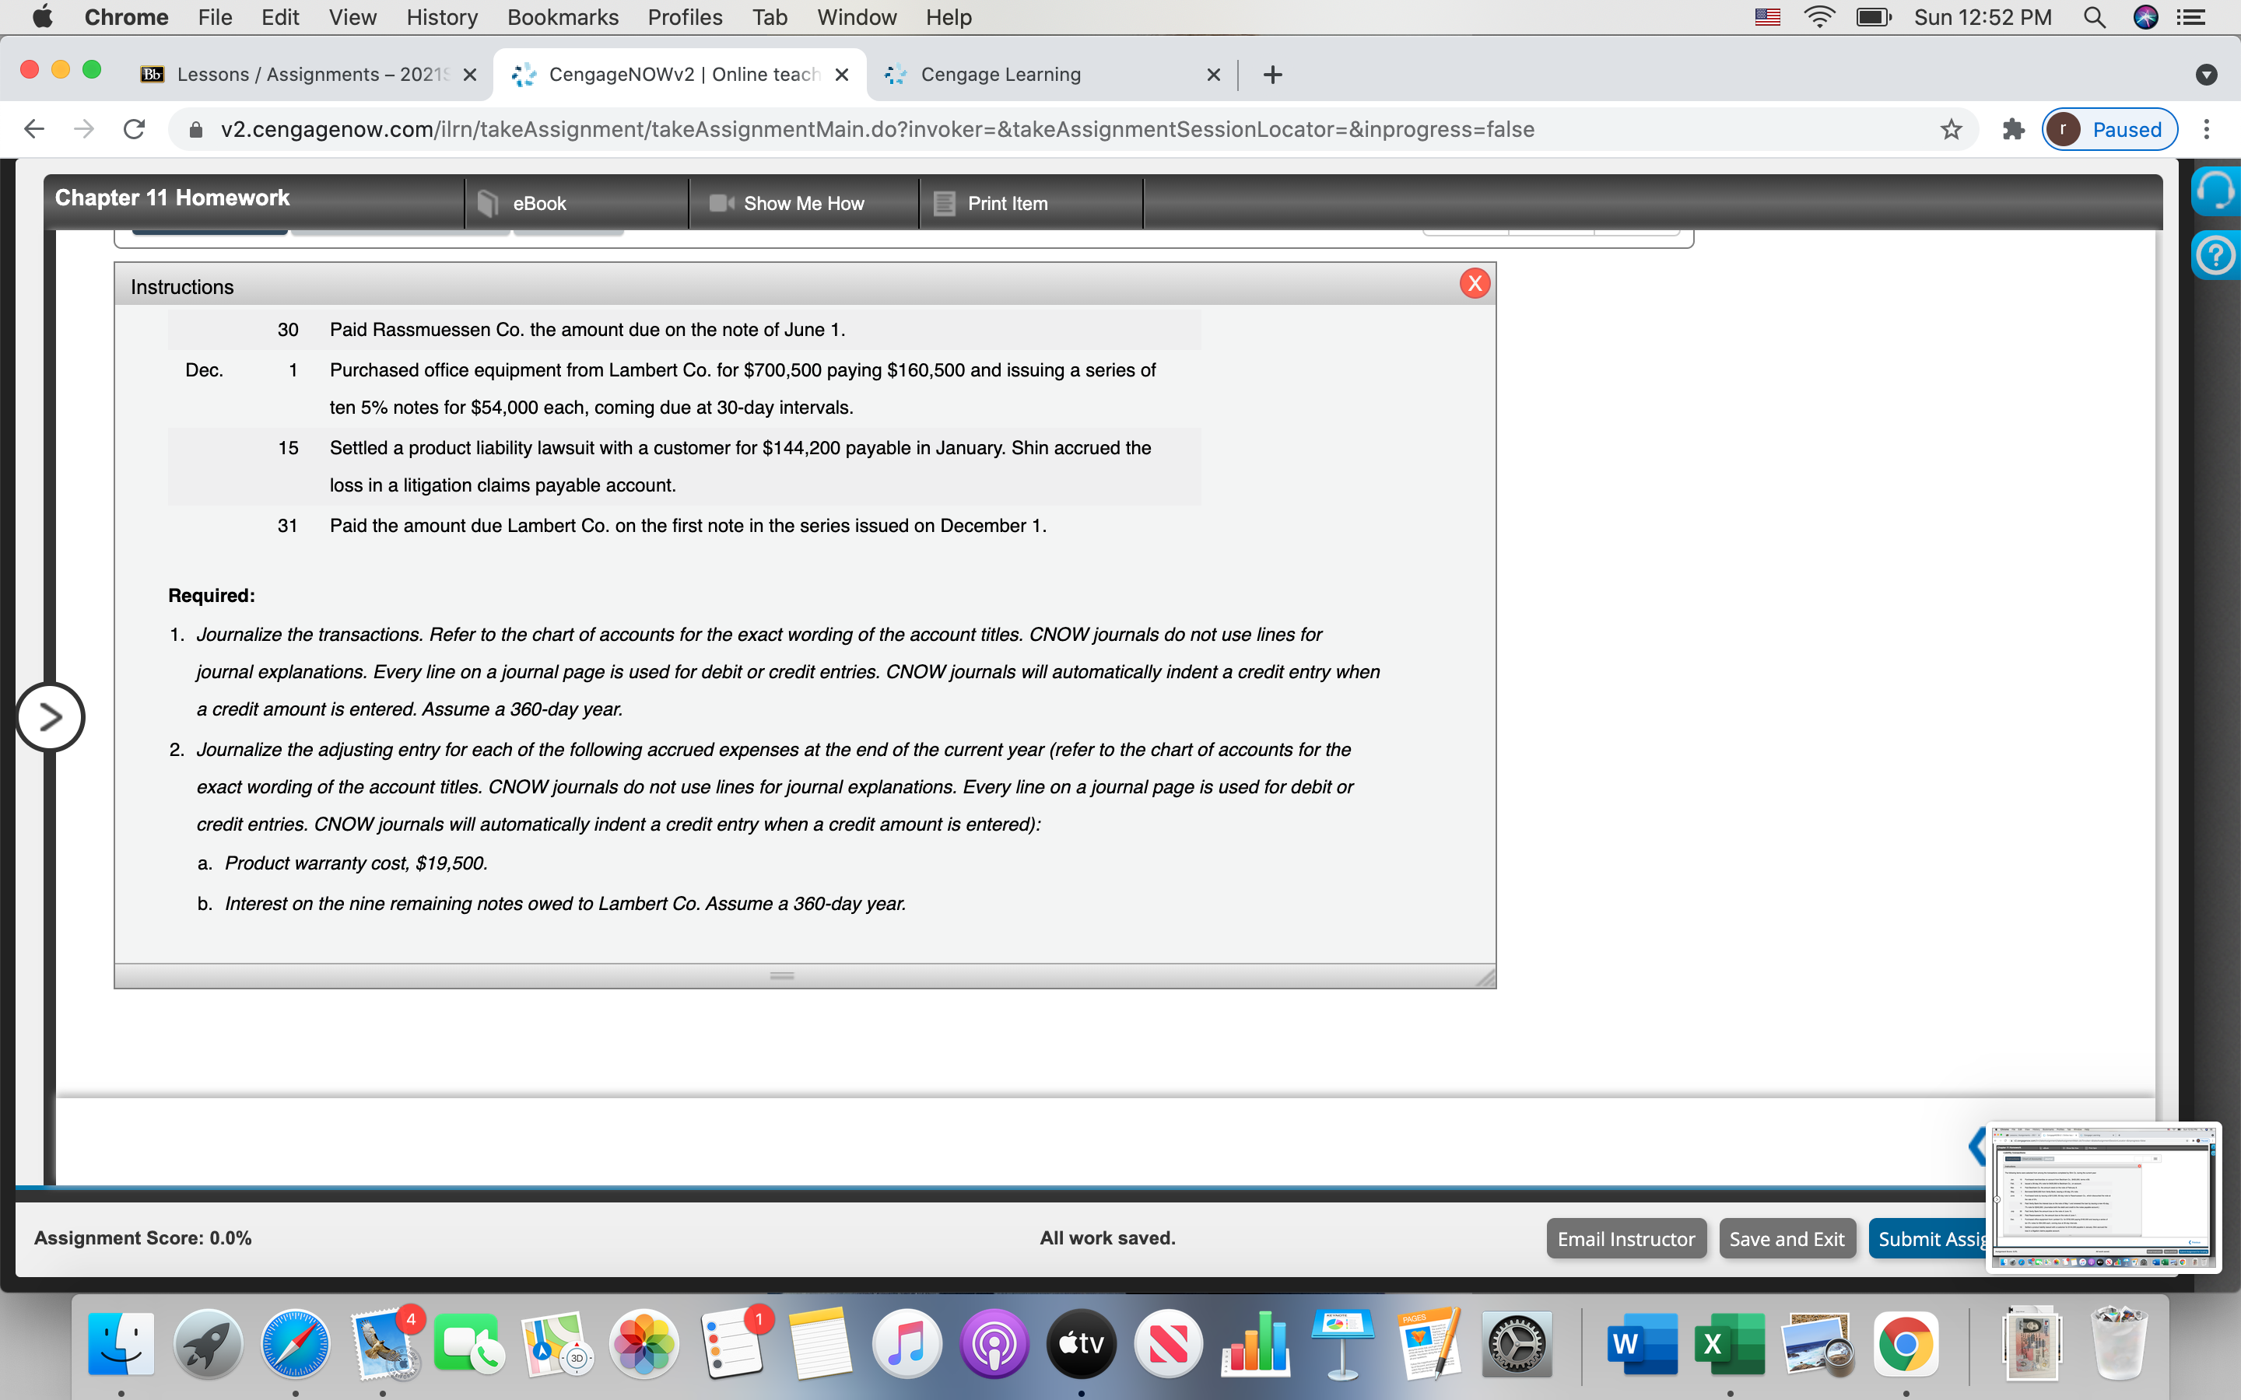Open Spotlight search from the menu bar
2241x1400 pixels.
2095,16
